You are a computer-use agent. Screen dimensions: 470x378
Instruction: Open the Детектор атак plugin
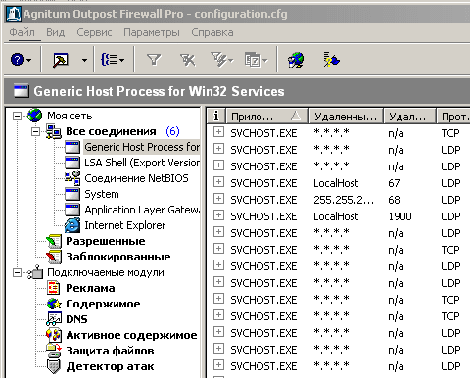tap(110, 366)
